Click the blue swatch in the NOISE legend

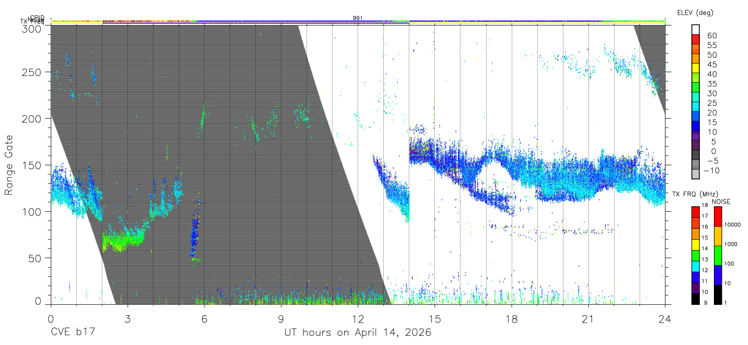[718, 274]
